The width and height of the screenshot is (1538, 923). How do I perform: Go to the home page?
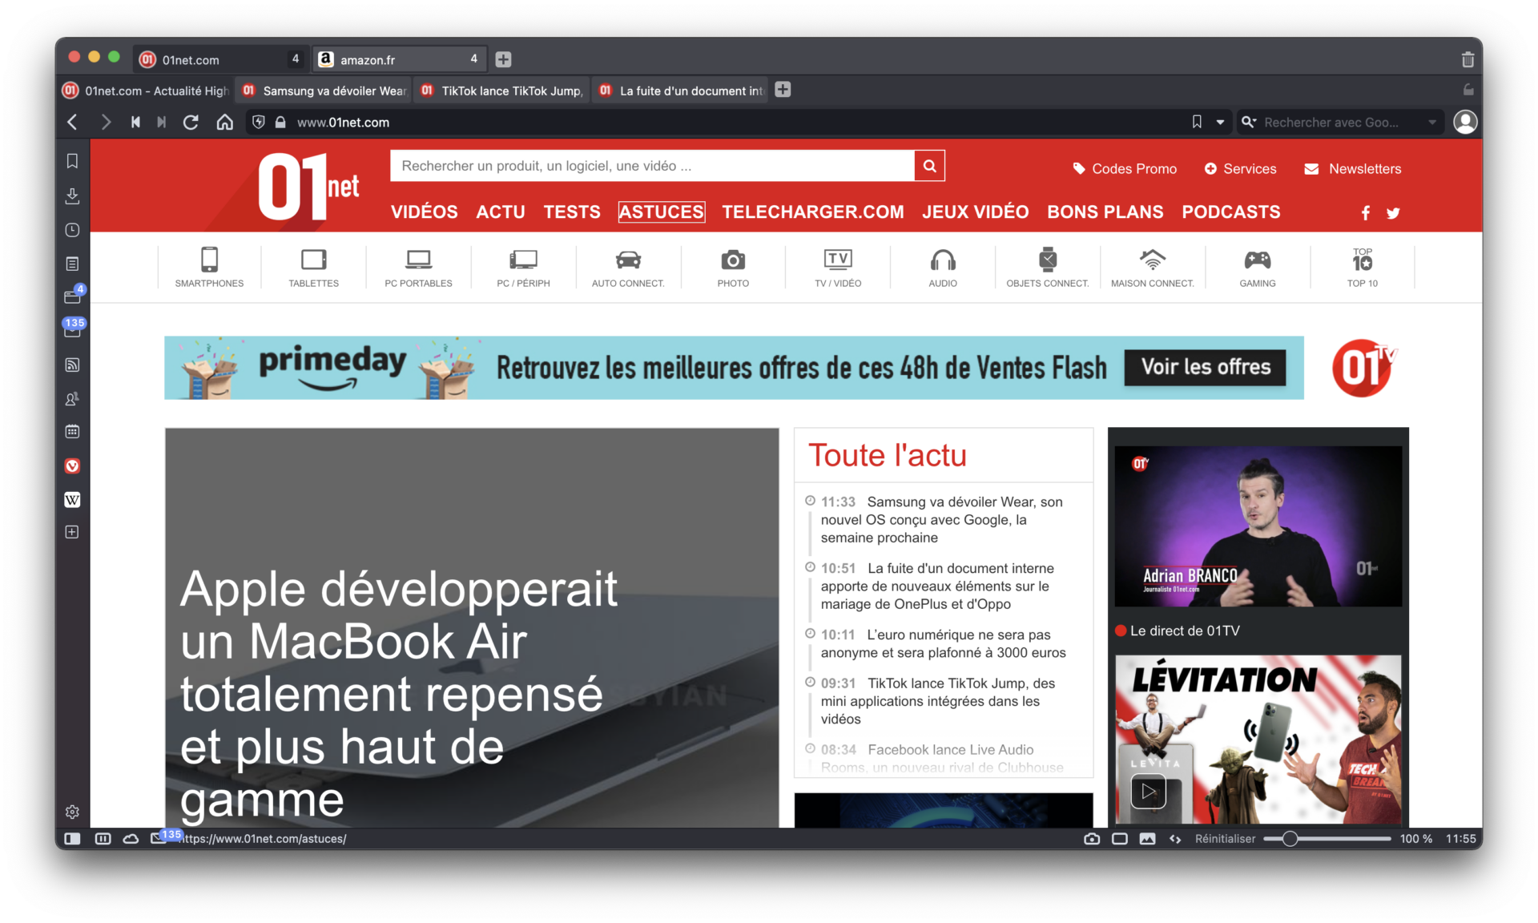pyautogui.click(x=225, y=122)
